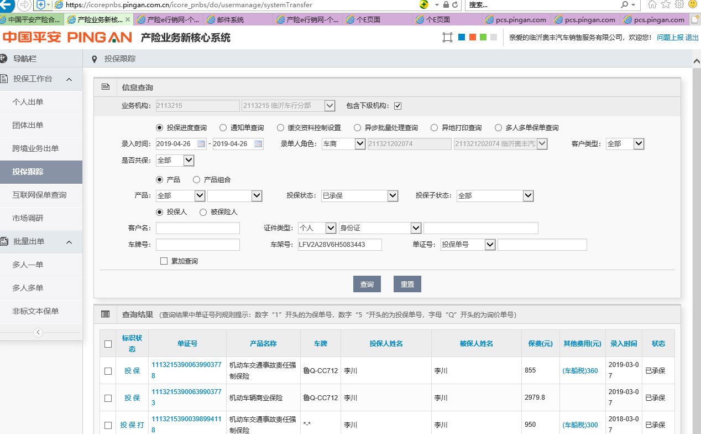
Task: Select the orange theme color swatch
Action: click(472, 38)
